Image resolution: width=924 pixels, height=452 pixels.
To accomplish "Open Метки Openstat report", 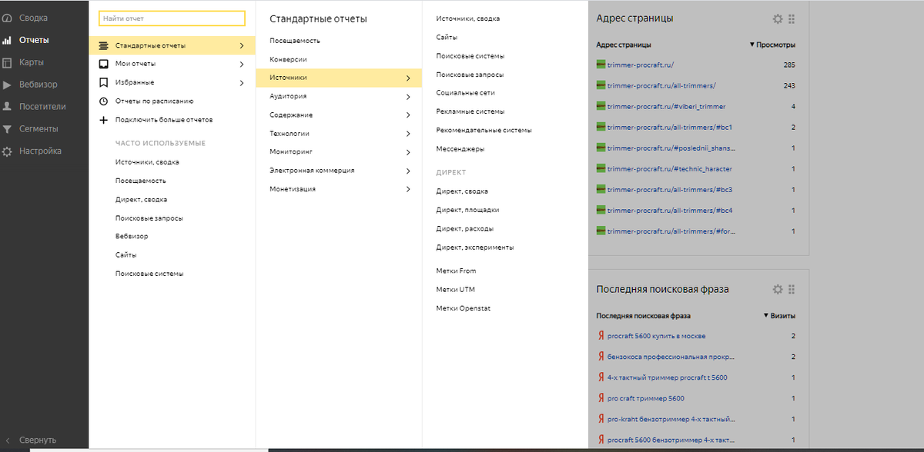I will coord(463,308).
